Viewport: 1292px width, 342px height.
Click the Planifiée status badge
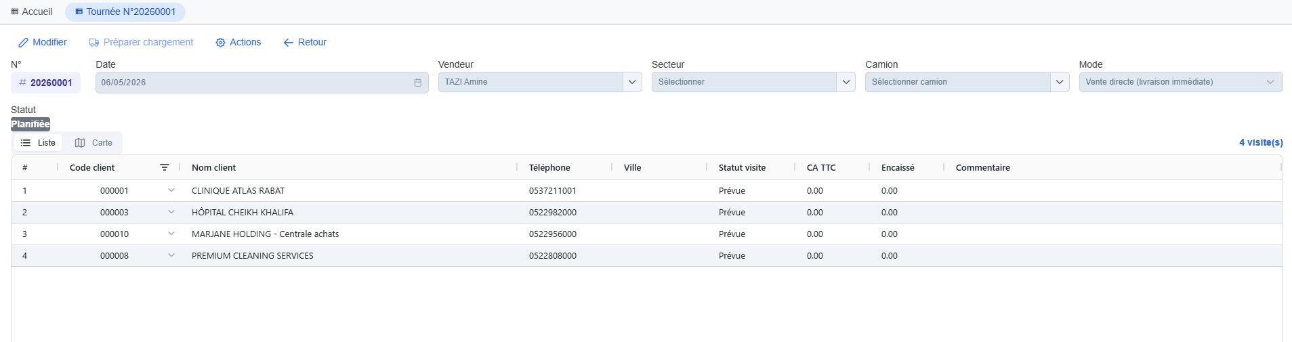coord(30,124)
